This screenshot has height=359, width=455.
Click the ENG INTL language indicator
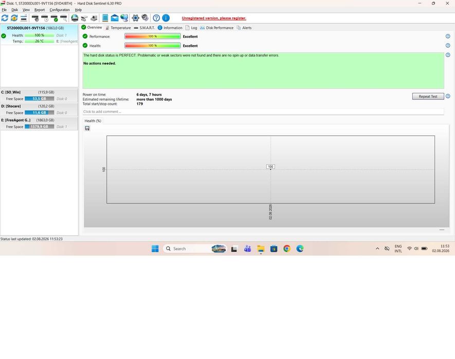point(398,249)
